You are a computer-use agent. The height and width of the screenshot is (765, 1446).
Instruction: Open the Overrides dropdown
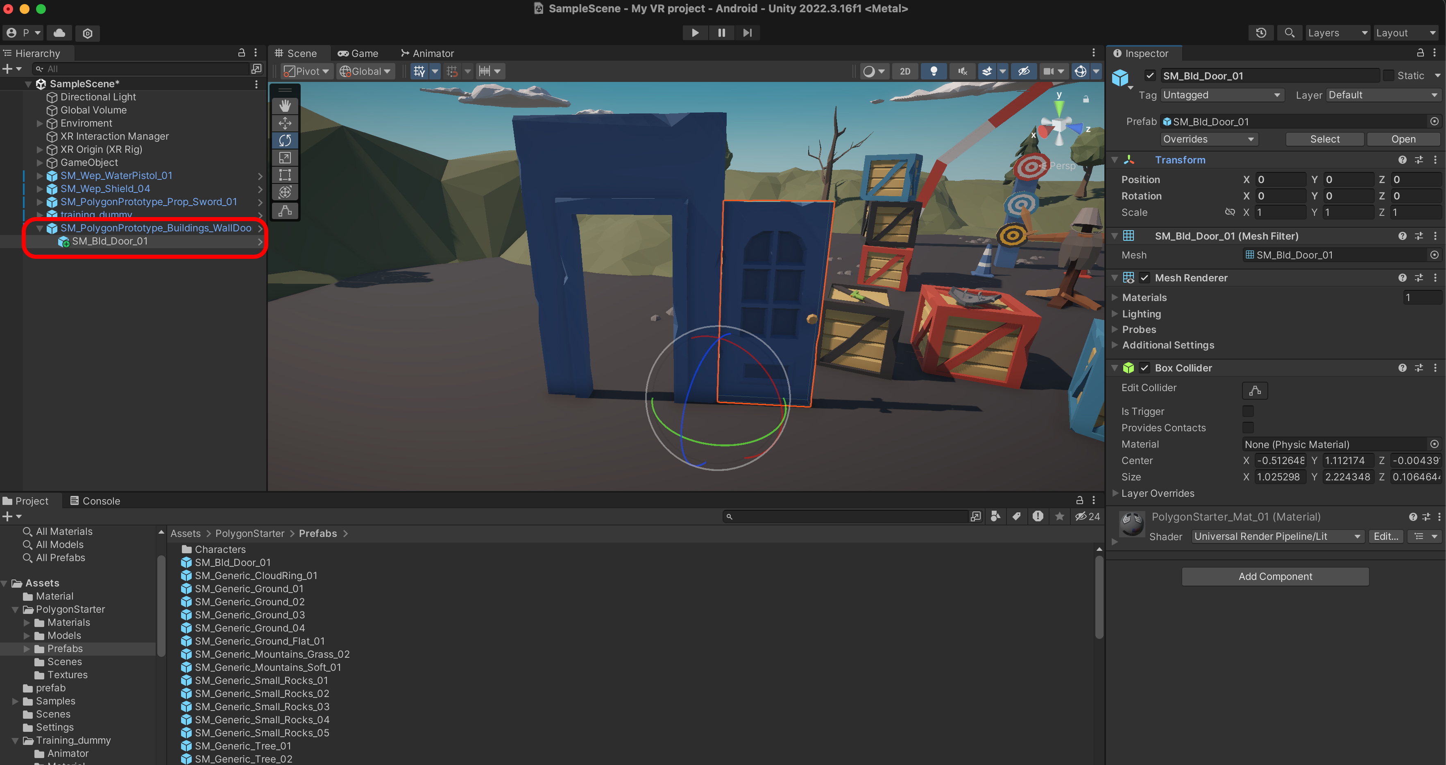point(1208,139)
